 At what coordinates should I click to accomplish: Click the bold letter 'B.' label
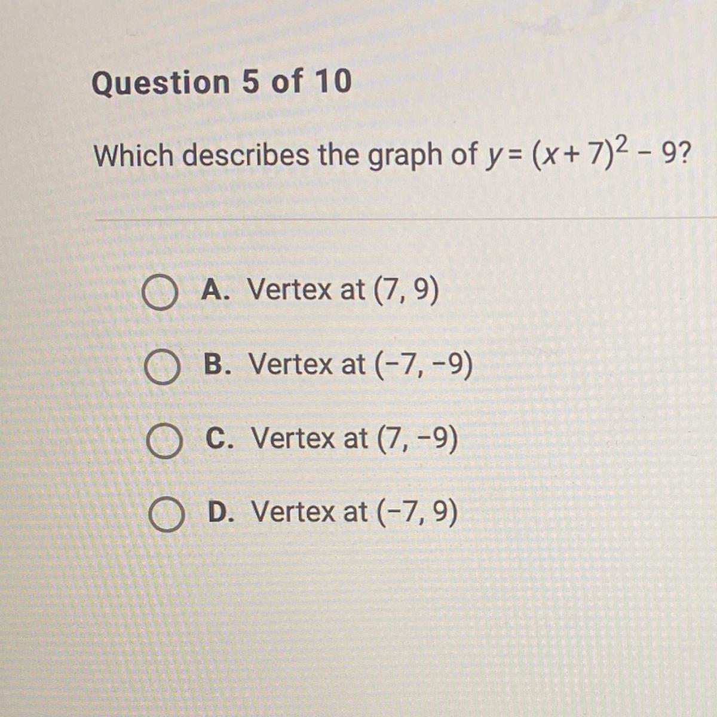(219, 363)
